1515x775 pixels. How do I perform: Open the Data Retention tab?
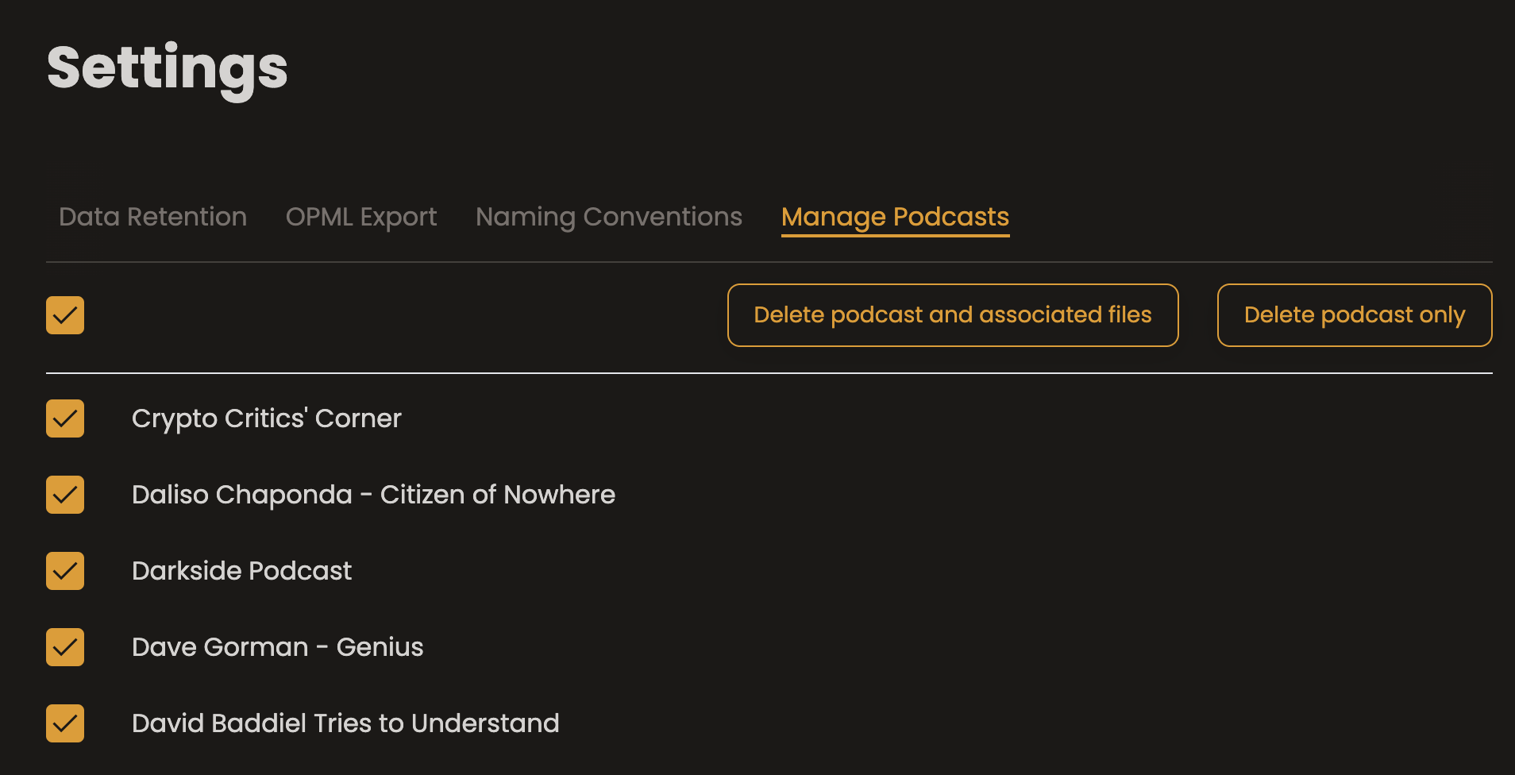(x=152, y=217)
